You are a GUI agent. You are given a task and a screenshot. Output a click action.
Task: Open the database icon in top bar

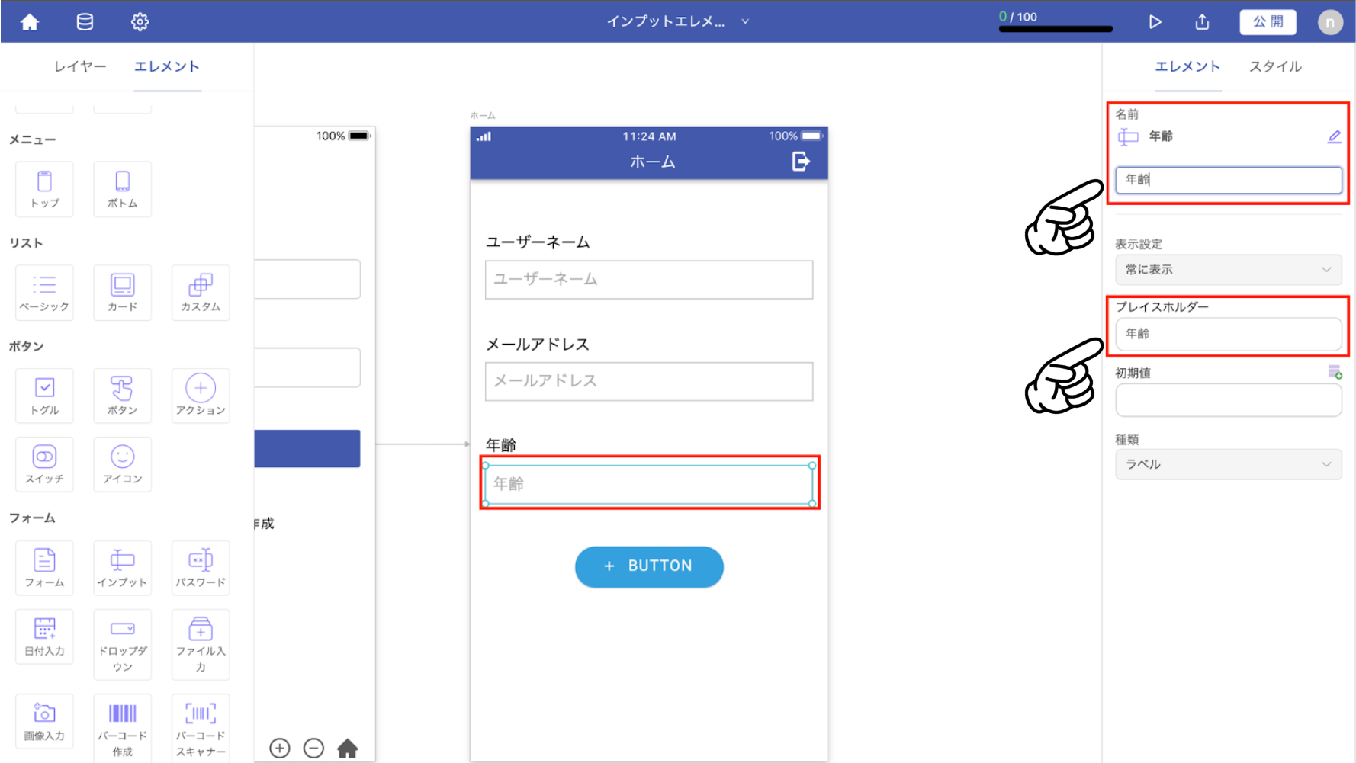[x=85, y=22]
